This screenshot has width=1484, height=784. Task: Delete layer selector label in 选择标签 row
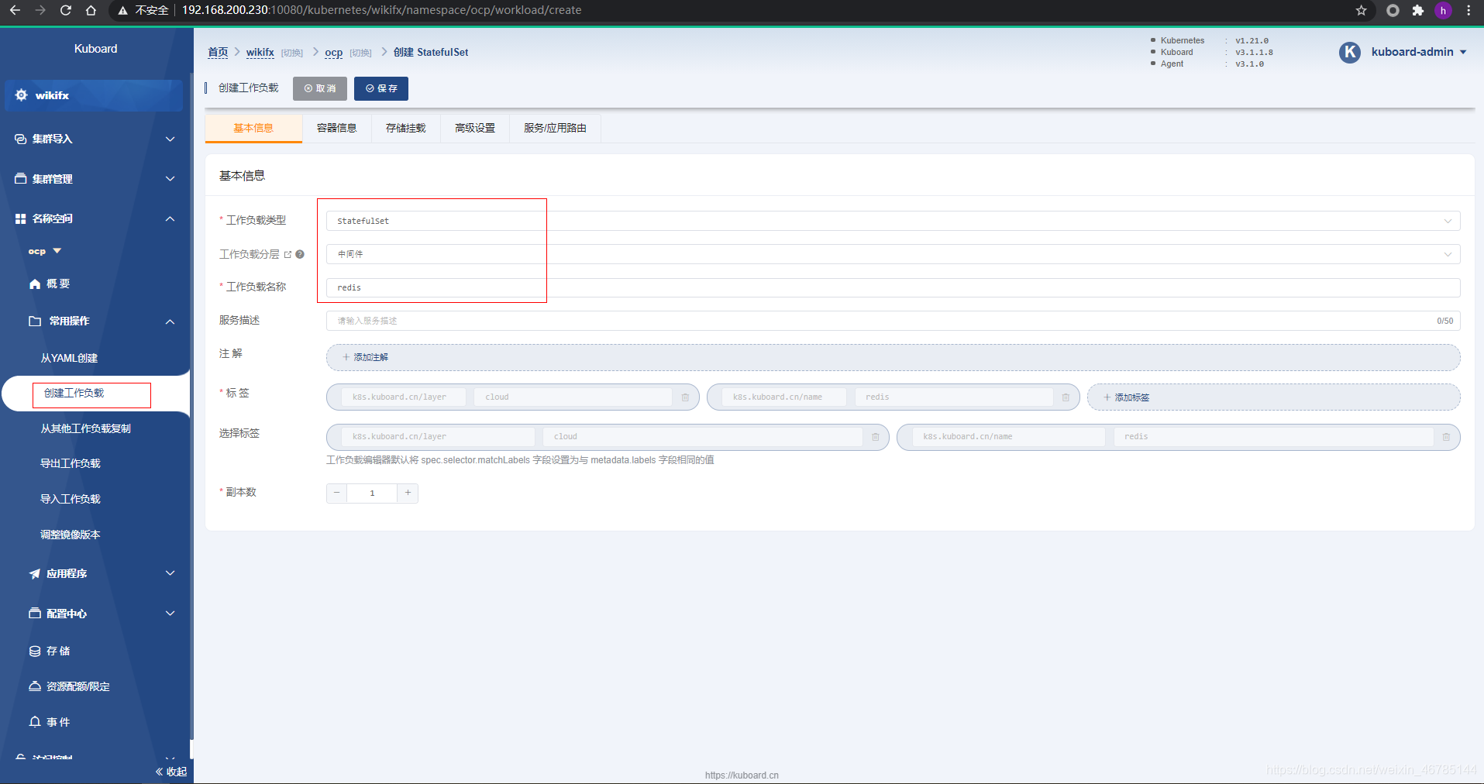875,437
